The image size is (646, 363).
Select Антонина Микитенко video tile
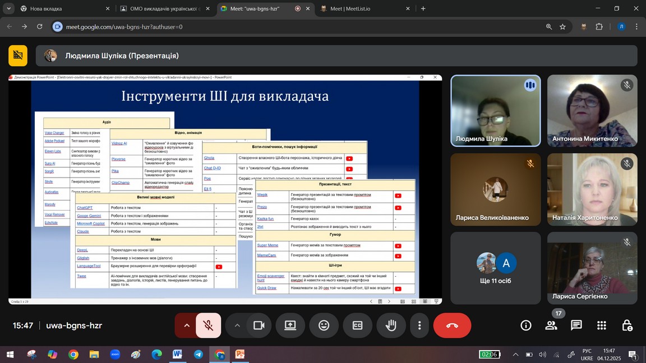(x=592, y=110)
